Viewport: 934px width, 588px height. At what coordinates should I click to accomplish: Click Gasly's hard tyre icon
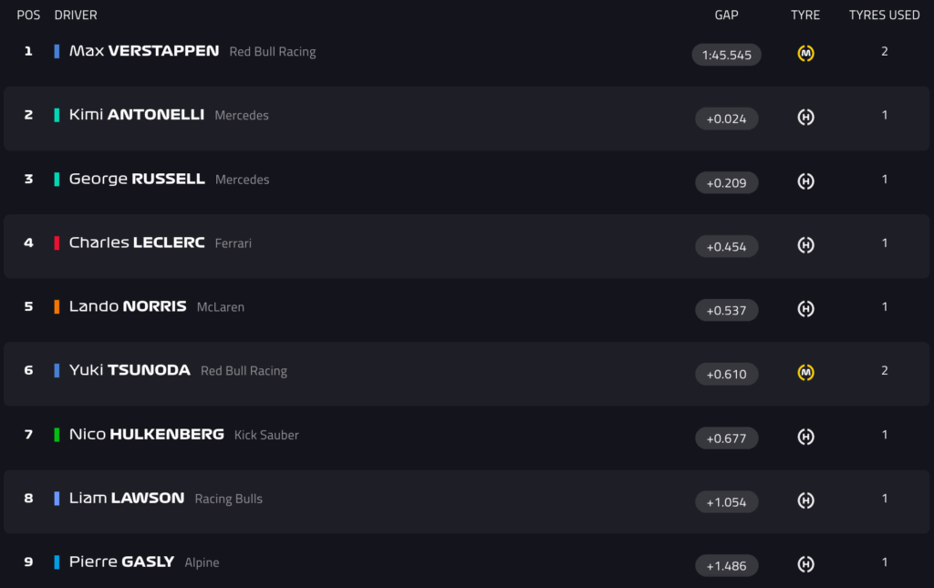pos(805,564)
